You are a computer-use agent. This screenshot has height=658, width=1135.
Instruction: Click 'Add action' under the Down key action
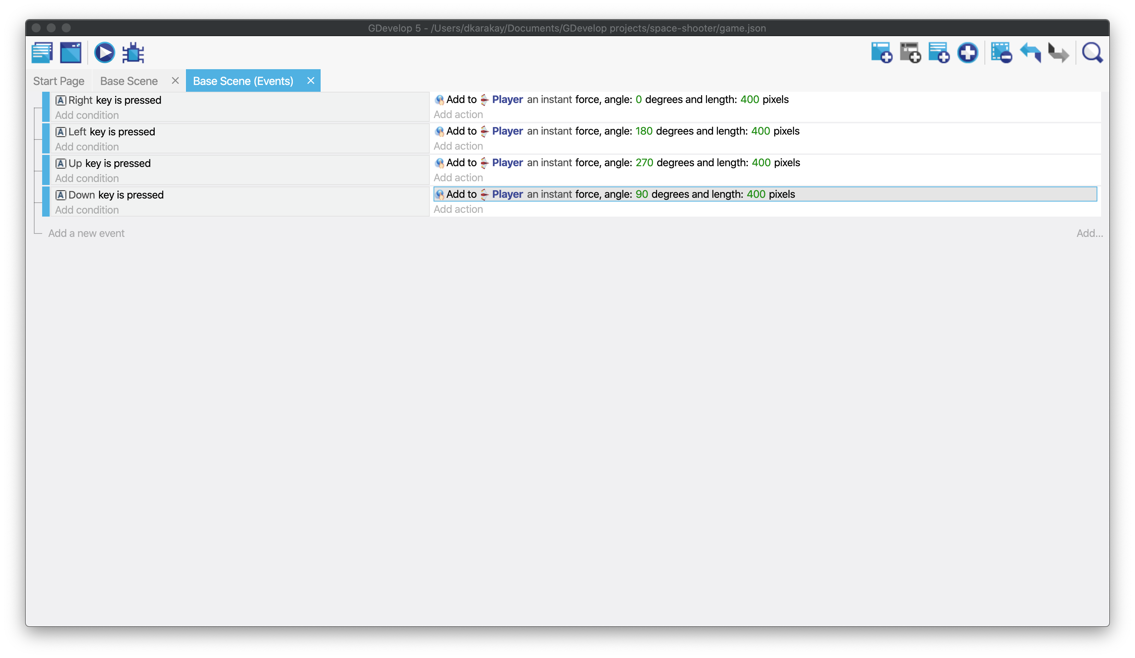tap(458, 209)
